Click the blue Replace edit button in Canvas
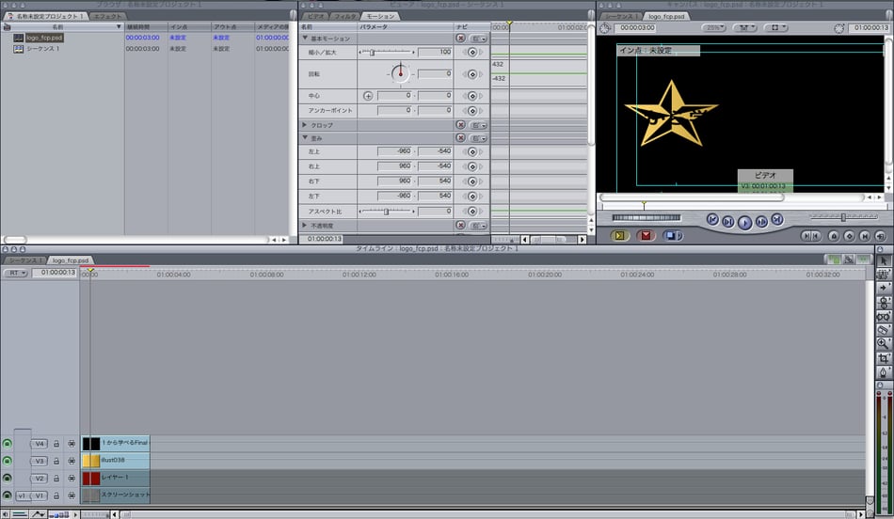This screenshot has height=519, width=894. click(x=672, y=235)
